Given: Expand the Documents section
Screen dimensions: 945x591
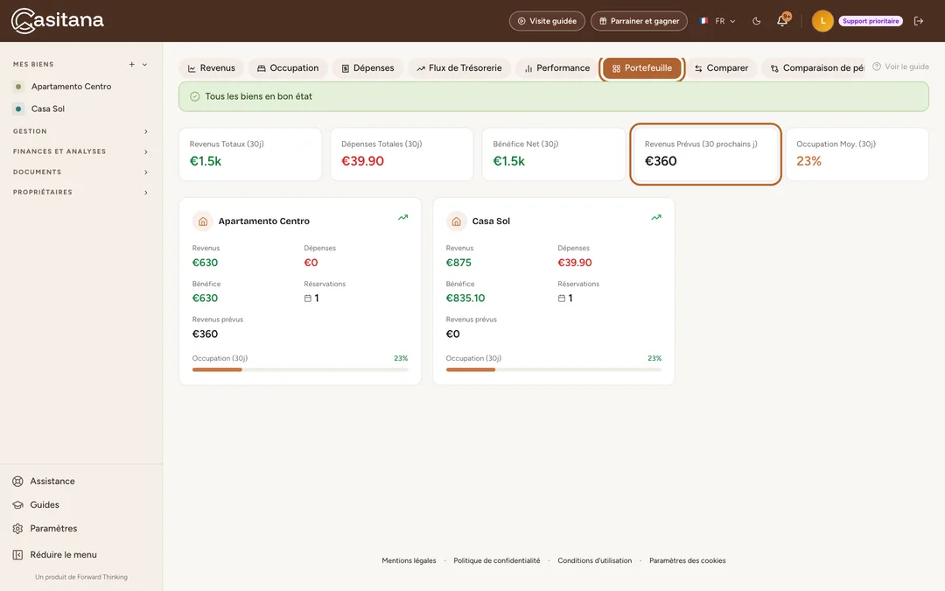Looking at the screenshot, I should [80, 172].
